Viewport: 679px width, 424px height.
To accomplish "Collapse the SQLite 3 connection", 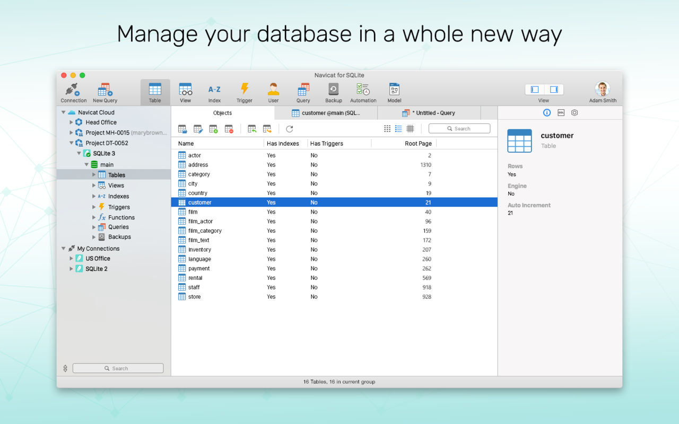I will coord(79,154).
